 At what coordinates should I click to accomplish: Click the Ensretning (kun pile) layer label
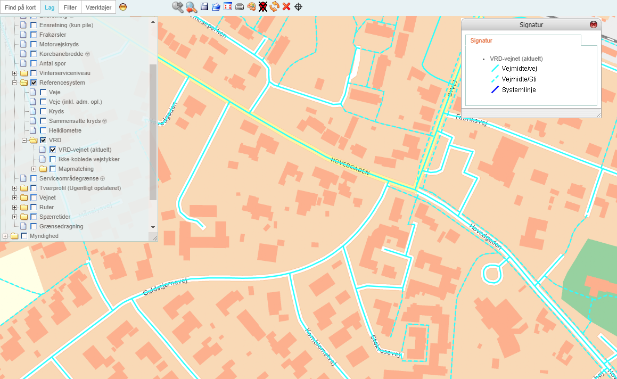click(x=66, y=25)
